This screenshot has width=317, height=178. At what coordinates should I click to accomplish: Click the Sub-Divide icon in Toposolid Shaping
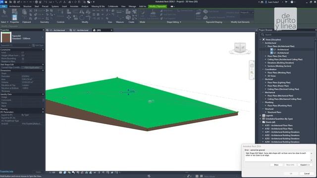(206, 11)
